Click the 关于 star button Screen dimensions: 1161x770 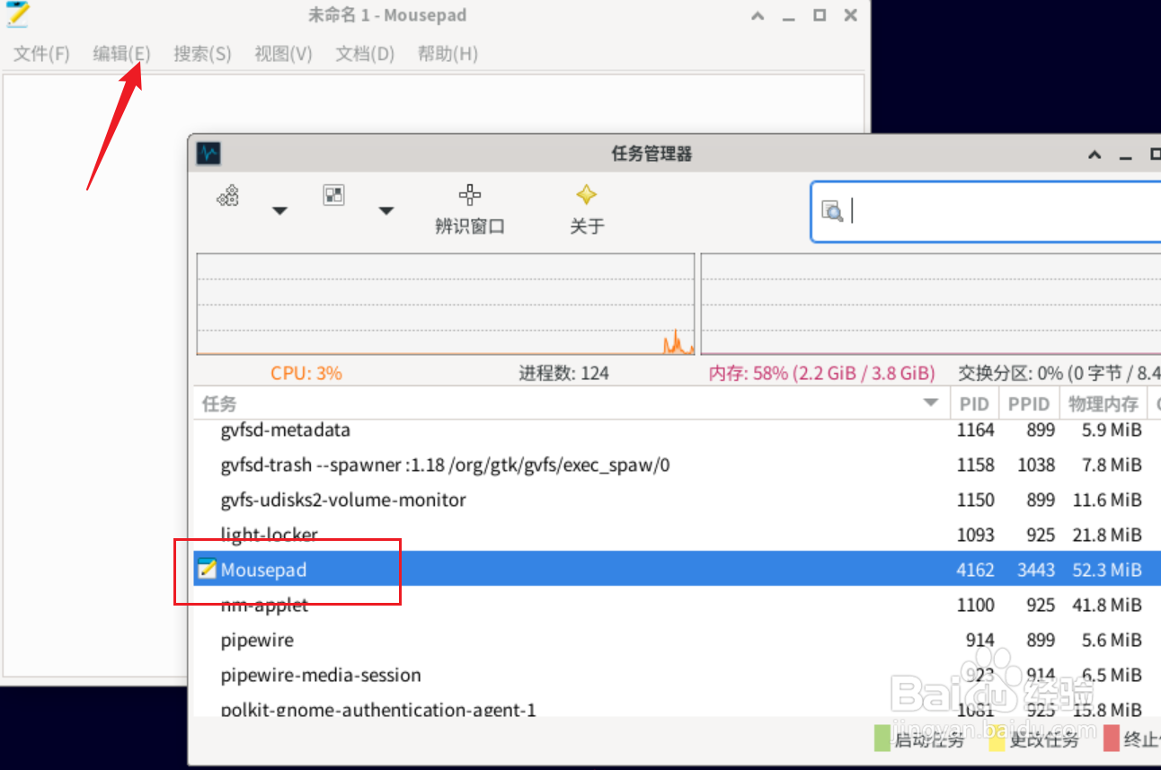click(587, 209)
